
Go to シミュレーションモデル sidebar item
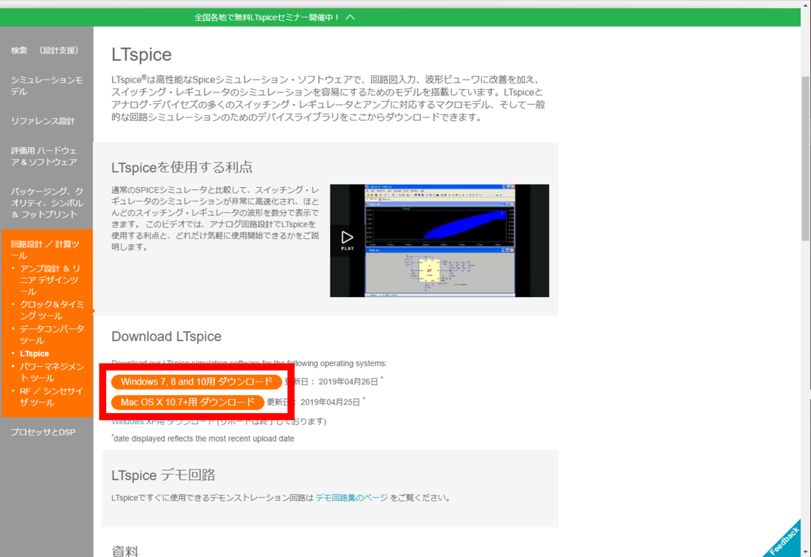tap(47, 86)
